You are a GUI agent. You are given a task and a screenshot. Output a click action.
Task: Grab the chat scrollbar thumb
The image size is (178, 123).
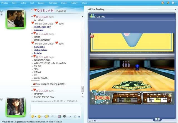[x=83, y=89]
